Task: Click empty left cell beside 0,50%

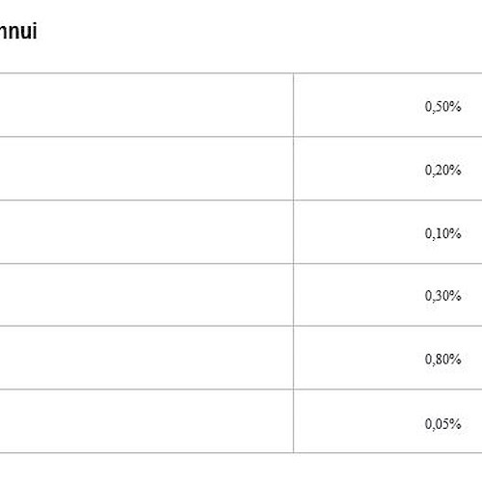Action: click(x=147, y=105)
